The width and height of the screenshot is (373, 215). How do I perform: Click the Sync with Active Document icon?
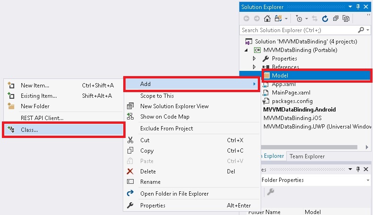[314, 19]
